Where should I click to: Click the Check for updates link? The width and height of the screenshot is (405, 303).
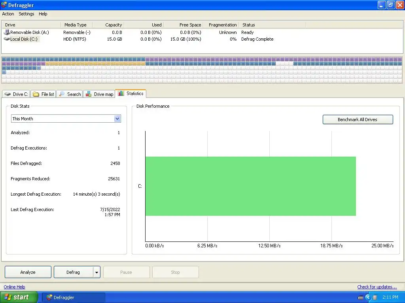(377, 287)
